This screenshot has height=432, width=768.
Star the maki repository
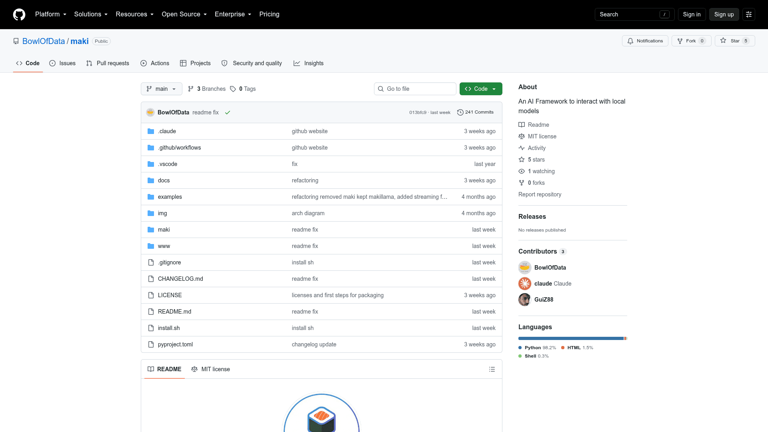point(735,41)
